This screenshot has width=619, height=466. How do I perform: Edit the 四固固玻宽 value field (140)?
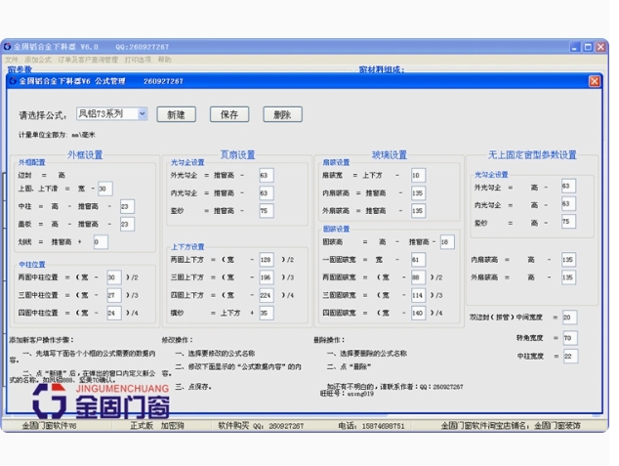[418, 313]
